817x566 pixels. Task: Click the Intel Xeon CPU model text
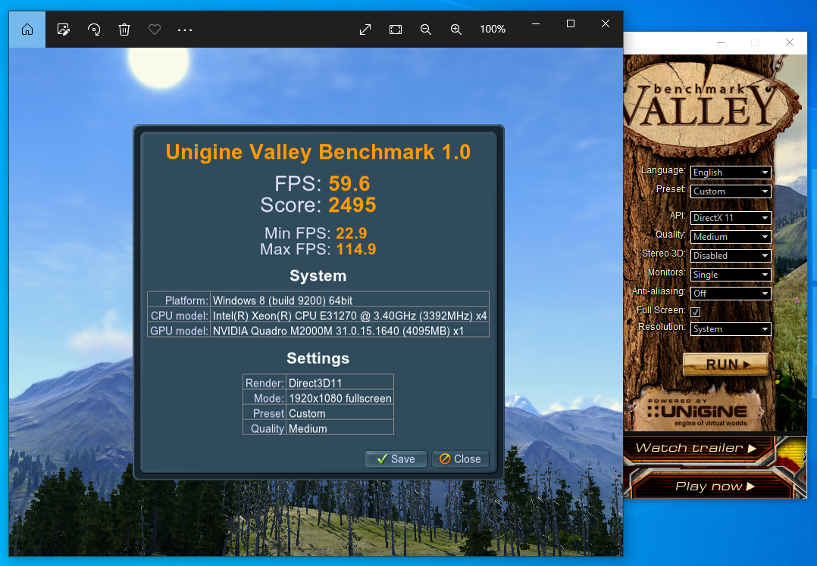(349, 316)
